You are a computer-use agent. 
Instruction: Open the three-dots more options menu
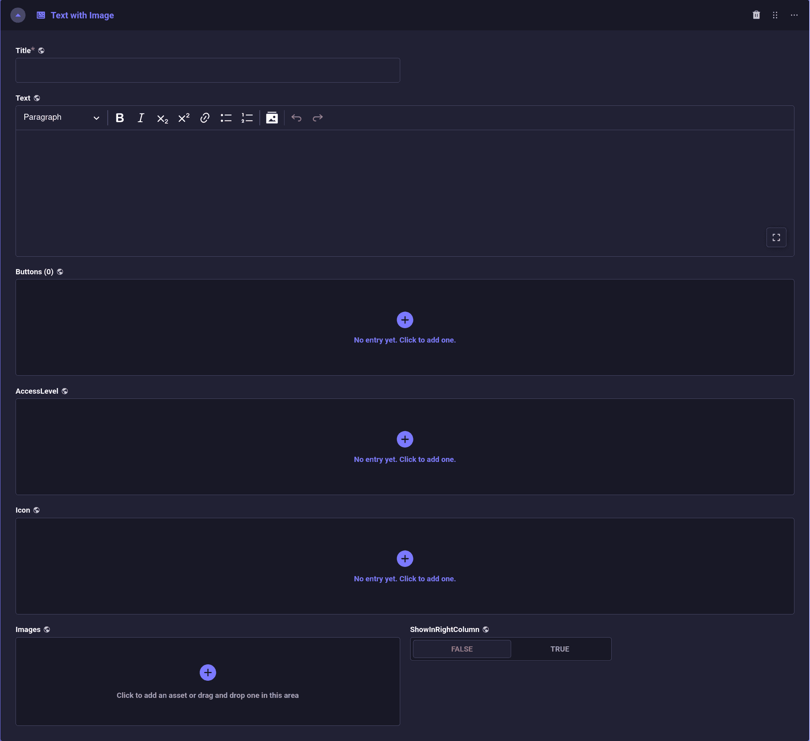794,15
